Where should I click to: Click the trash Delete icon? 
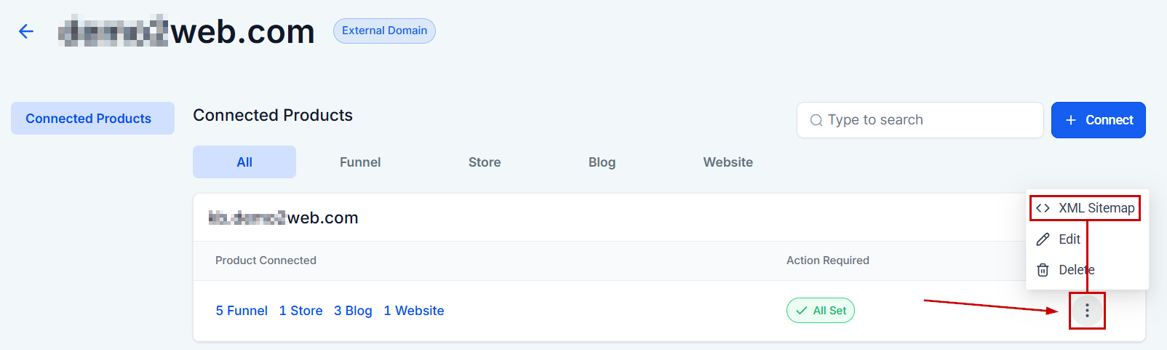1043,270
